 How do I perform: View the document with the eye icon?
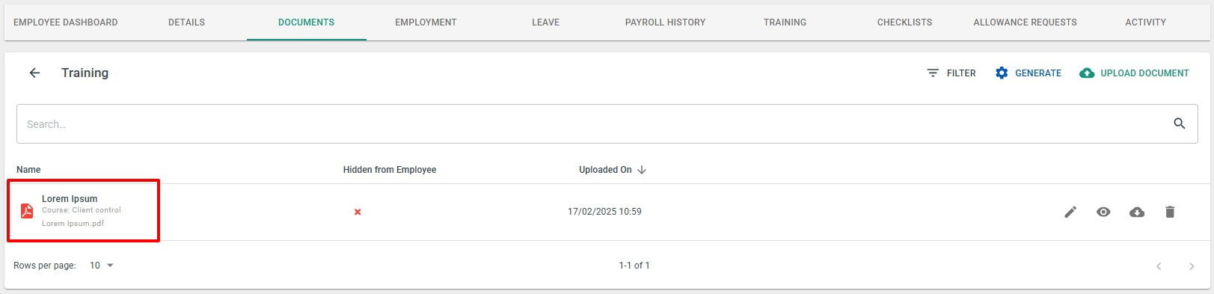coord(1103,212)
